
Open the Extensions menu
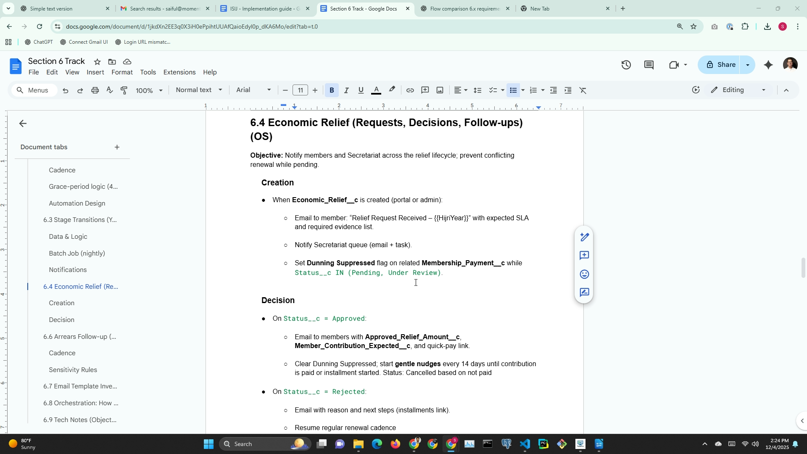click(x=179, y=72)
